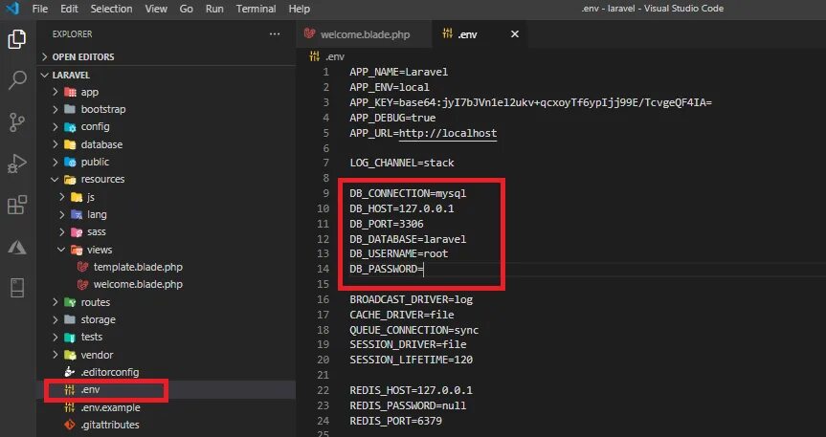Open the Go menu
Viewport: 826px width, 437px height.
point(186,9)
